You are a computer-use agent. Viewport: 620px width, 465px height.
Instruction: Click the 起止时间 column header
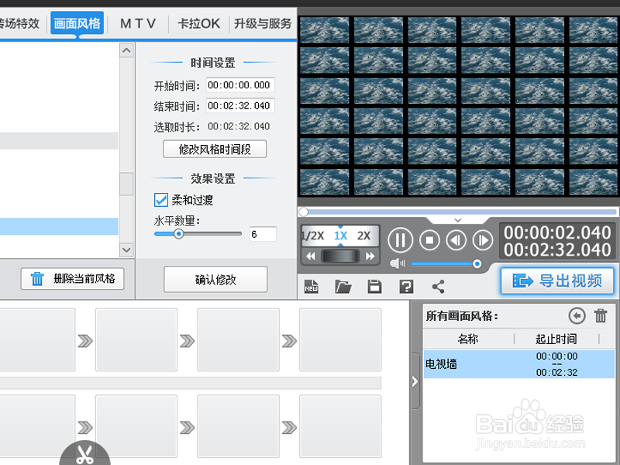[556, 339]
